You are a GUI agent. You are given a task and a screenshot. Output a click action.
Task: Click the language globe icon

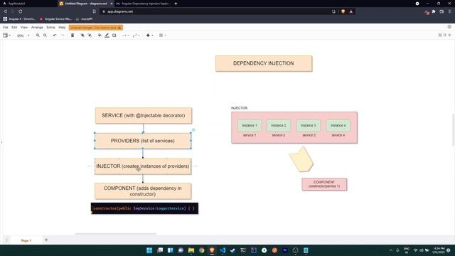pyautogui.click(x=449, y=27)
